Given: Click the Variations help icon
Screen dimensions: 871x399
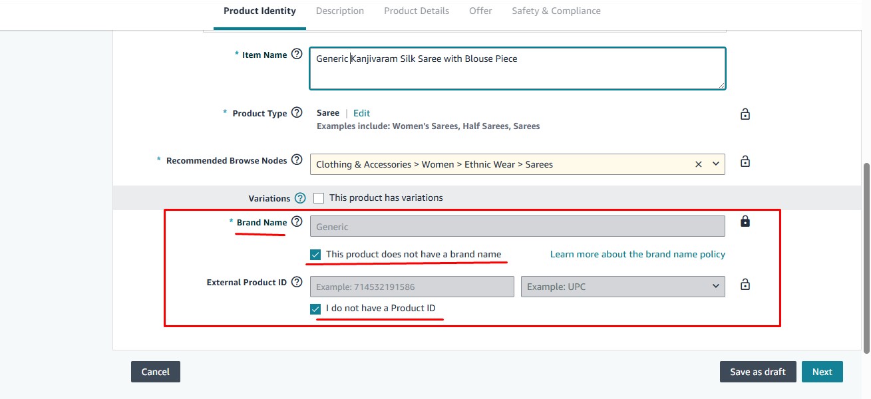Looking at the screenshot, I should 300,198.
